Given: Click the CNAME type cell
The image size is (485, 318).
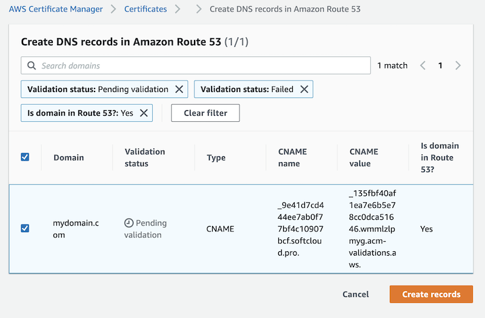Looking at the screenshot, I should tap(220, 229).
